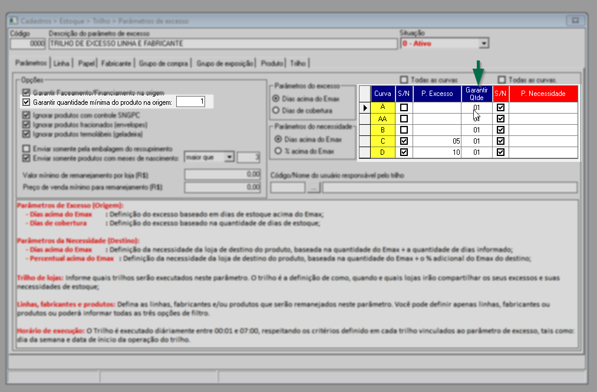The image size is (597, 392).
Task: Click the quantidade mínima field showing 1
Action: 190,101
